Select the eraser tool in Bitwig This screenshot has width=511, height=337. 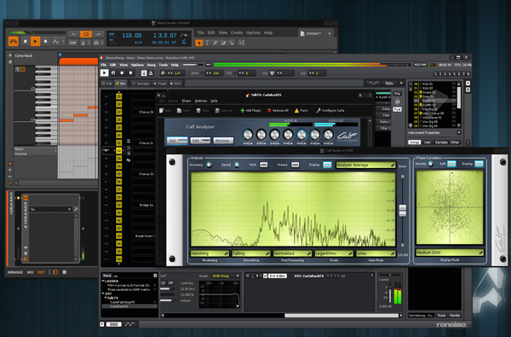click(223, 43)
